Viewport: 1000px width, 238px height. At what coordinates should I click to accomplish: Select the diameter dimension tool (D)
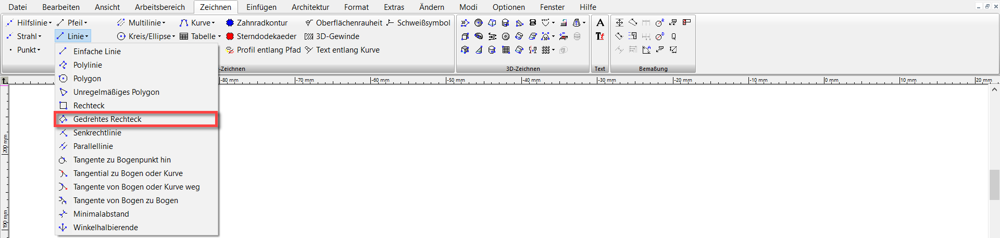660,36
